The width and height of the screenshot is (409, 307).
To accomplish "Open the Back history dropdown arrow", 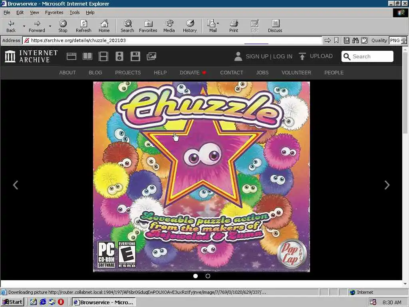I will [x=24, y=26].
